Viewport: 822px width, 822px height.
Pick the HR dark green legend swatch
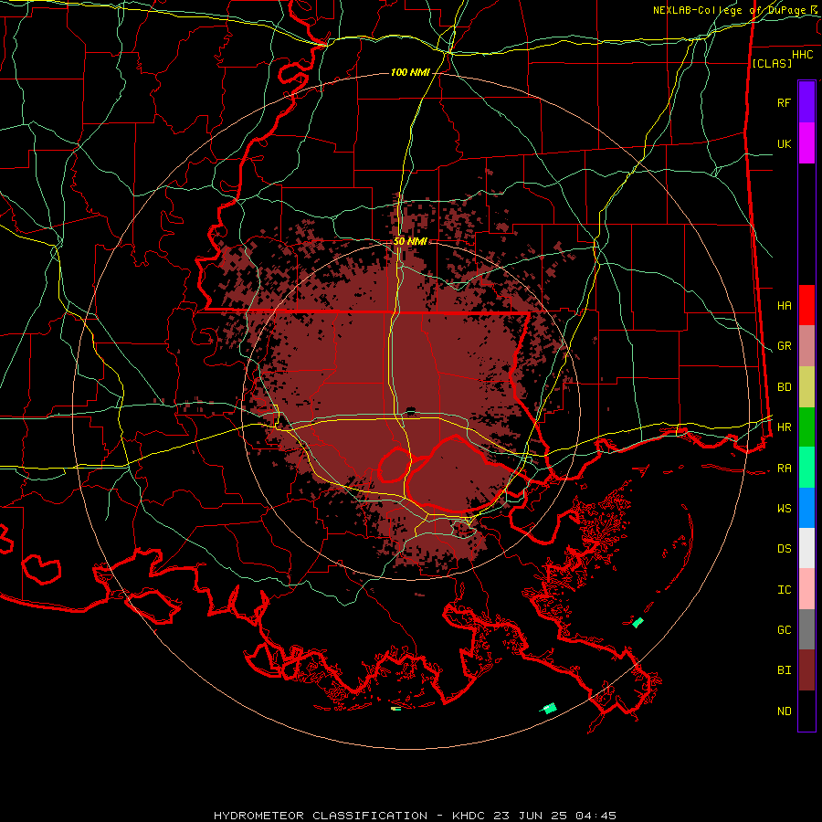[806, 427]
